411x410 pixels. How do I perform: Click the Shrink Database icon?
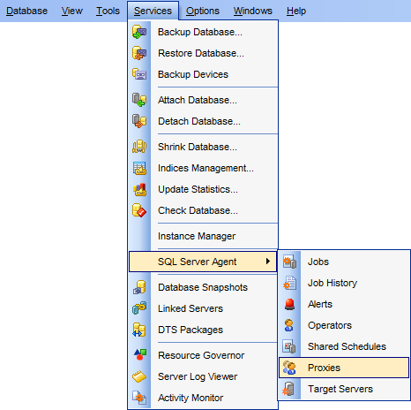pyautogui.click(x=139, y=147)
